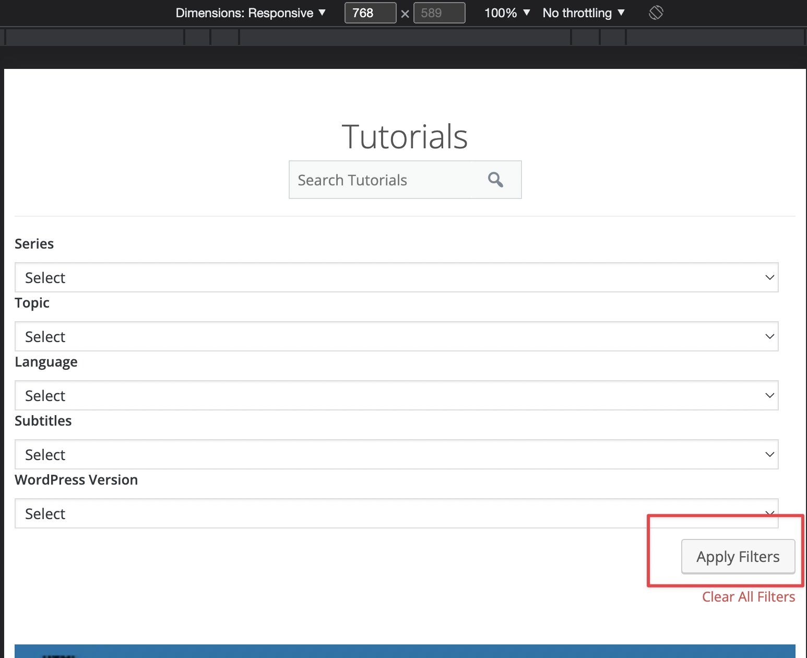The image size is (807, 658).
Task: Click the search magnifier icon
Action: pyautogui.click(x=495, y=180)
